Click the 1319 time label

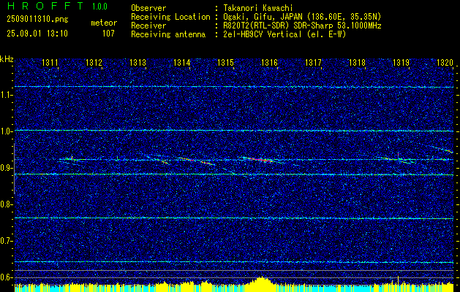(x=401, y=63)
